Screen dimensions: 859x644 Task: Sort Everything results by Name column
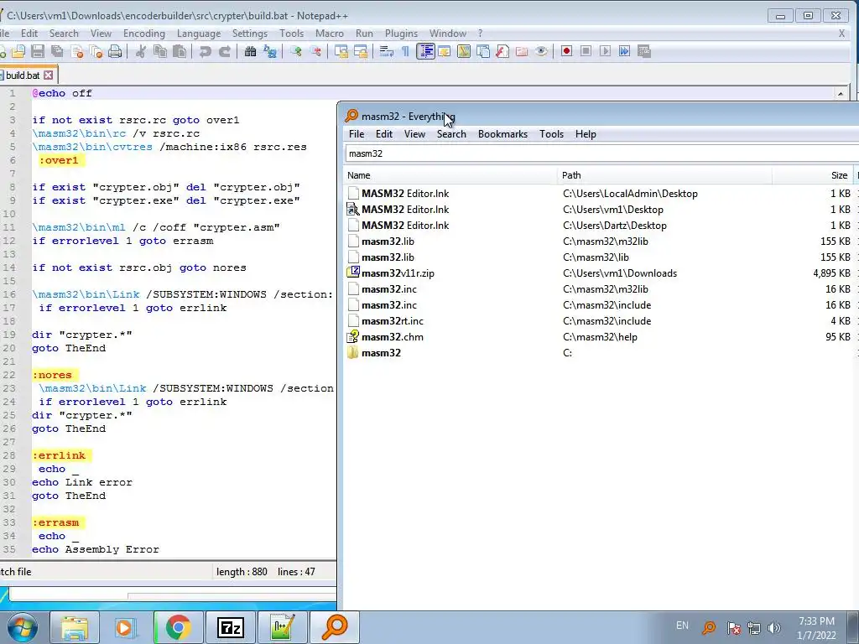pyautogui.click(x=450, y=175)
